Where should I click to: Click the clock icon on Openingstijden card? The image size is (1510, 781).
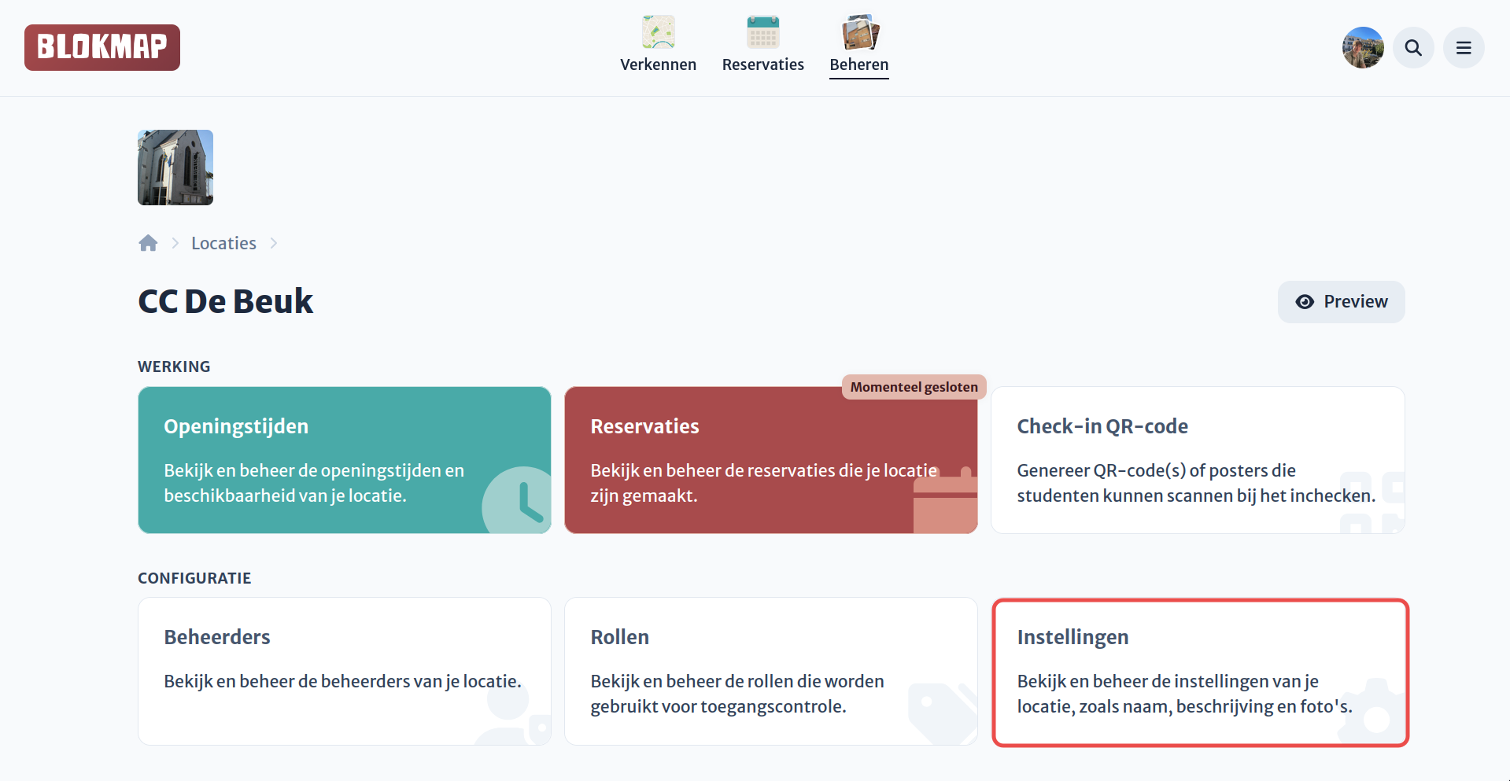pyautogui.click(x=517, y=500)
